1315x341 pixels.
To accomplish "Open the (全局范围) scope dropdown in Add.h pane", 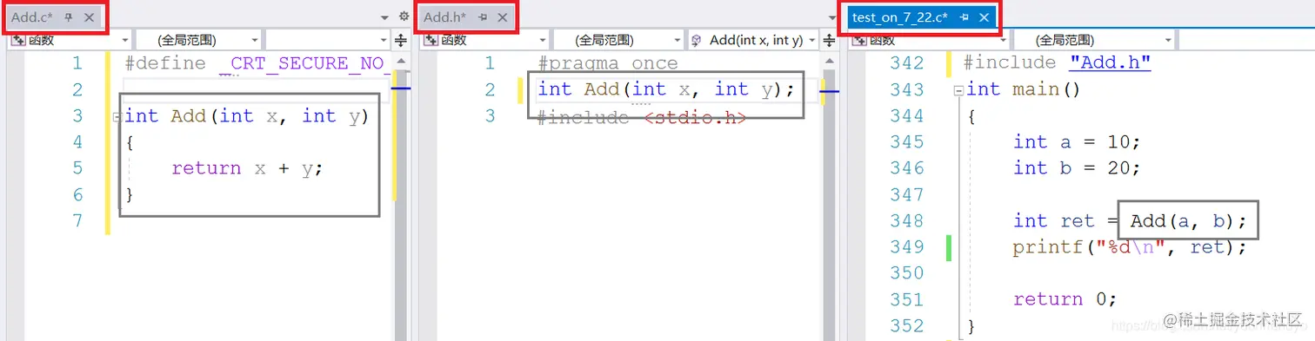I will [618, 40].
